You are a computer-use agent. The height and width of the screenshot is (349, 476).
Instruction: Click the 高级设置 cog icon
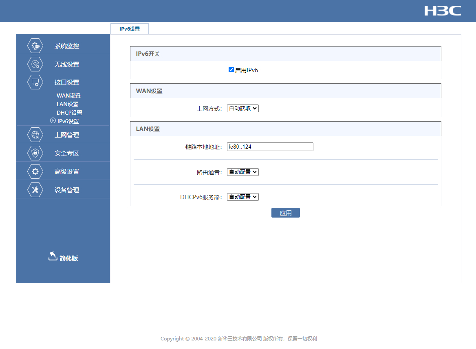[35, 171]
